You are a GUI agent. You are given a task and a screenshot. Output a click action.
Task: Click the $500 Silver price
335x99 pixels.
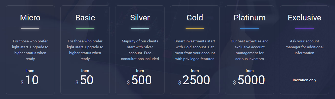pyautogui.click(x=139, y=80)
